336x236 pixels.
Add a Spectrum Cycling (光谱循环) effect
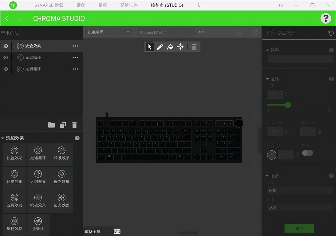pos(38,154)
